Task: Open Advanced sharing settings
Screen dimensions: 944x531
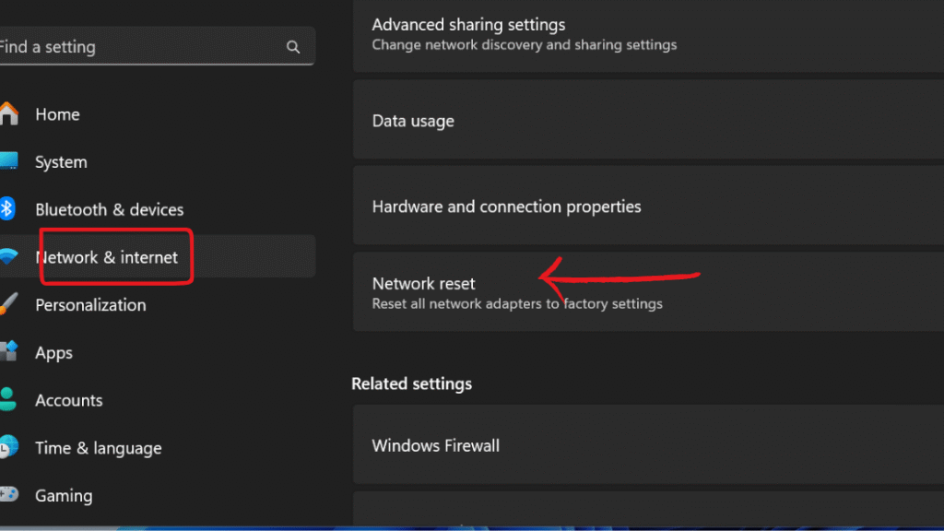Action: pos(648,34)
